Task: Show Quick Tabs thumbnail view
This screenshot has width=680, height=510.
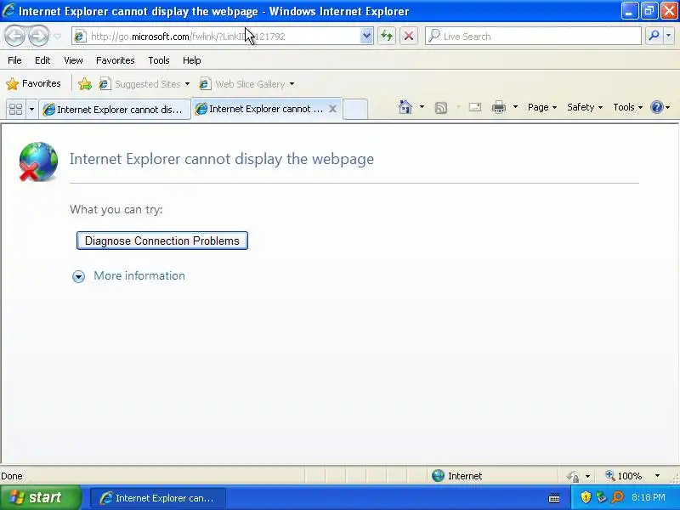Action: point(15,109)
